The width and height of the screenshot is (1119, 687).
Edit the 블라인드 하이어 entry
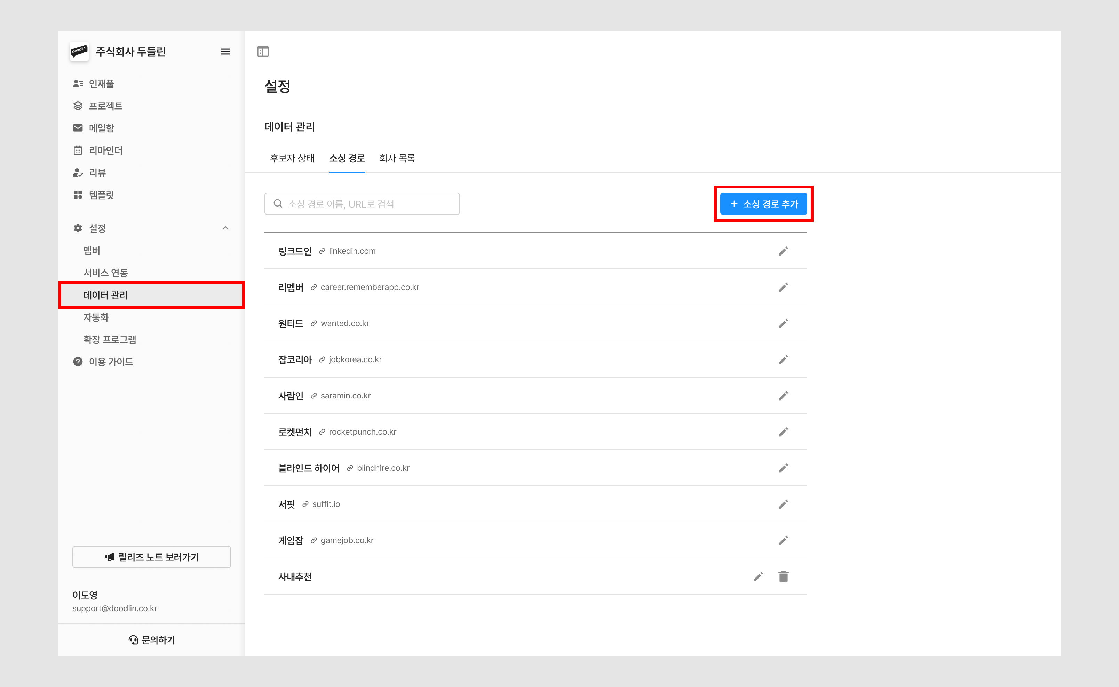click(x=783, y=468)
